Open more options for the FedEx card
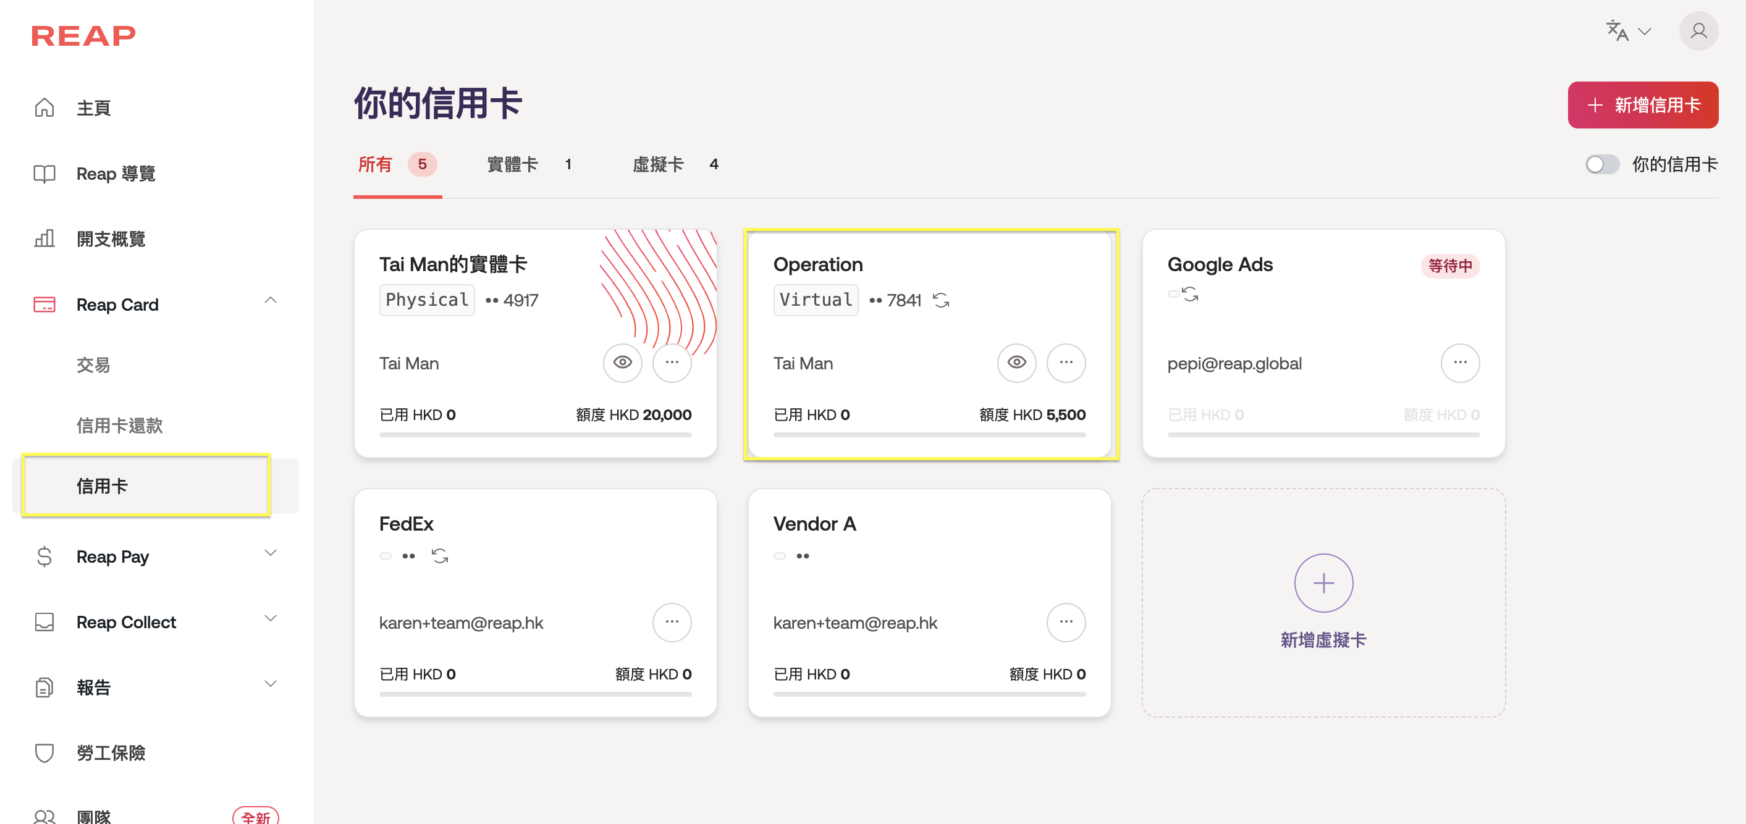 point(671,622)
